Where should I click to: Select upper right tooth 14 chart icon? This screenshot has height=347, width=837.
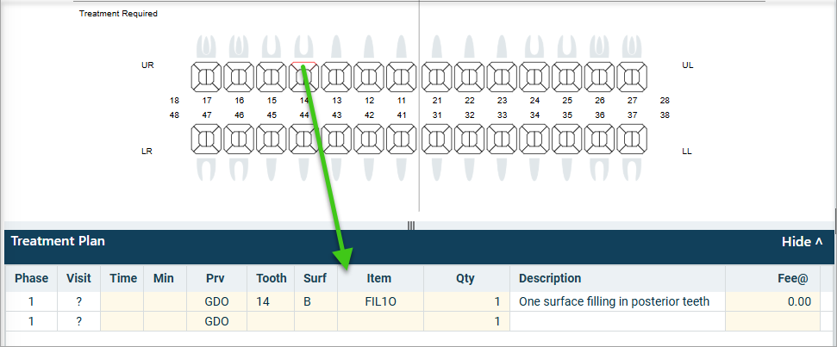click(303, 77)
